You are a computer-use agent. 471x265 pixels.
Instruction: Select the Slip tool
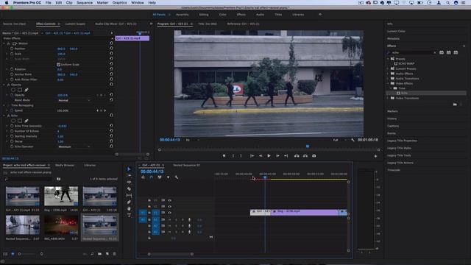pyautogui.click(x=129, y=195)
